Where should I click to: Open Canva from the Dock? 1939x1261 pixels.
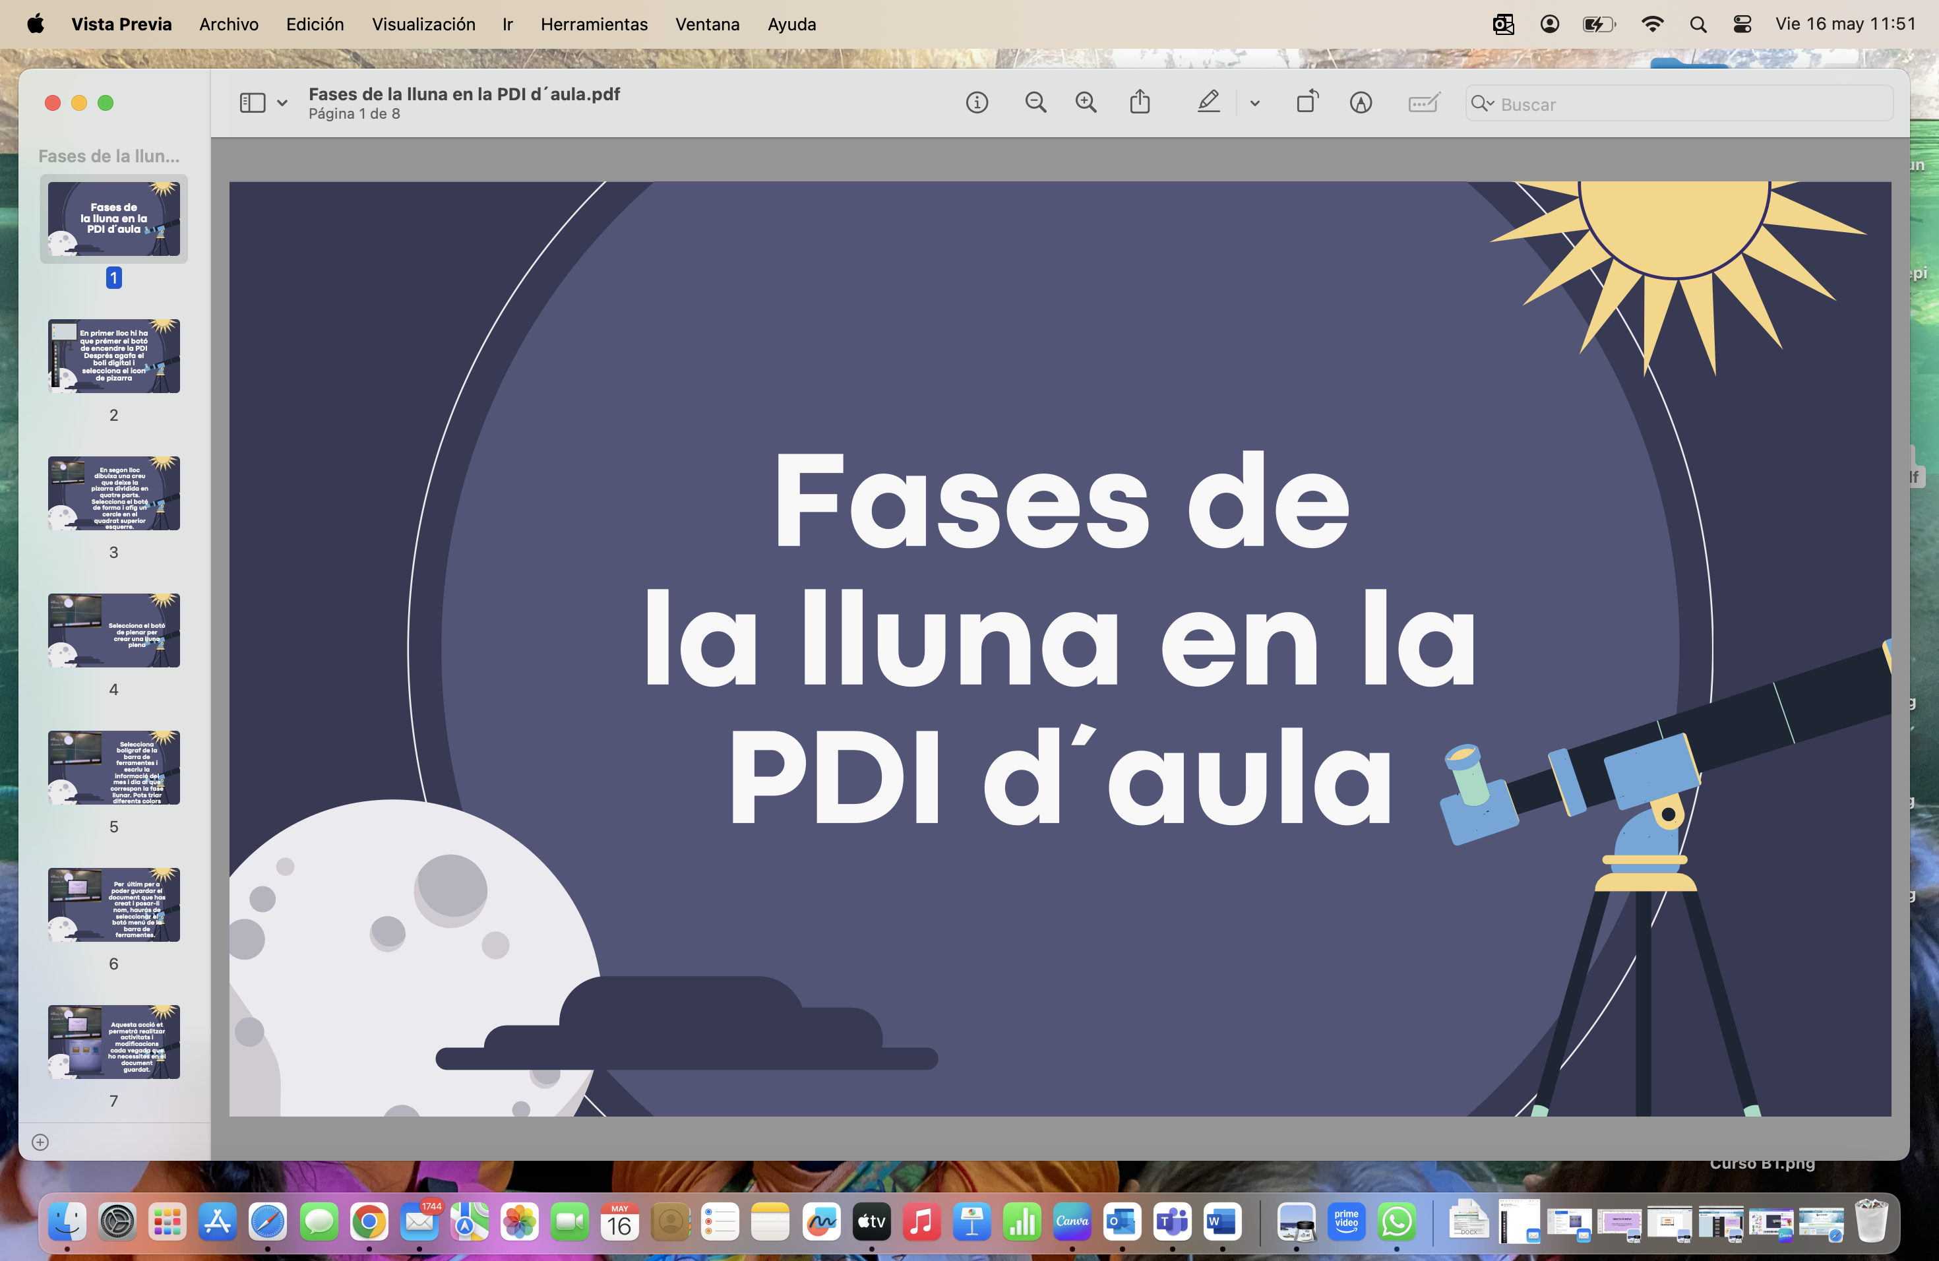(1072, 1222)
